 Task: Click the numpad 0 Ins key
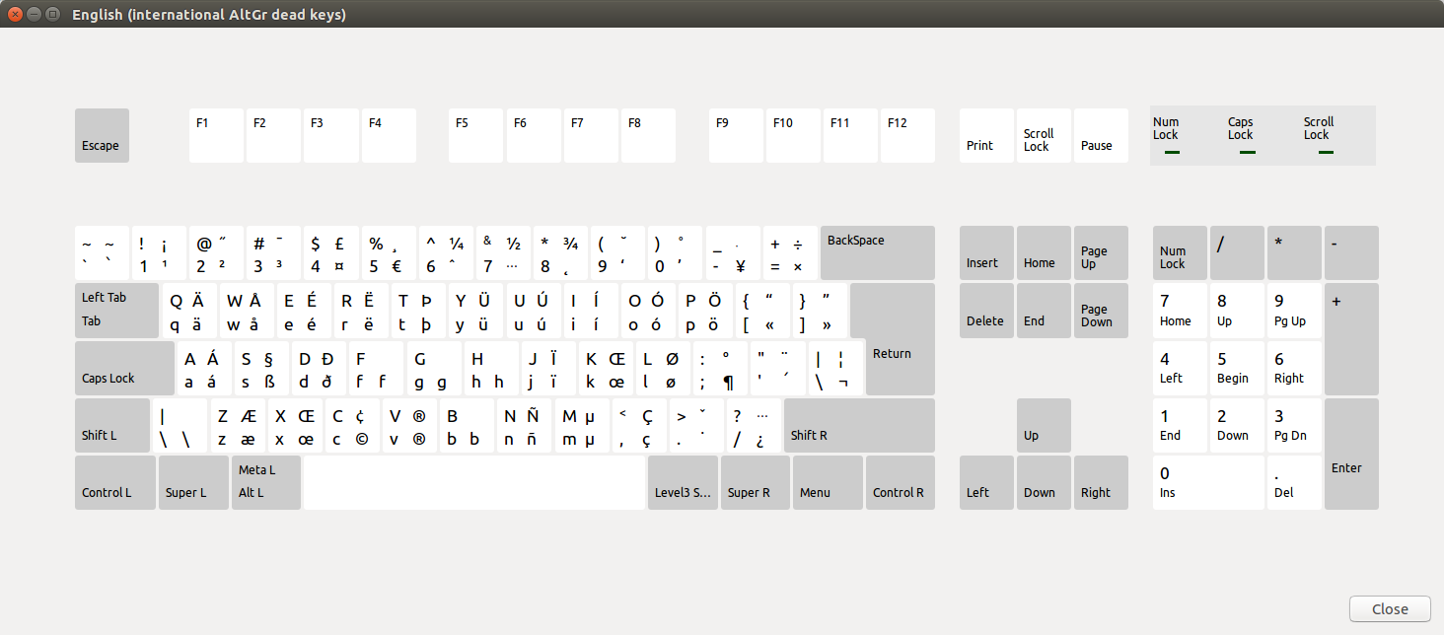click(x=1208, y=482)
